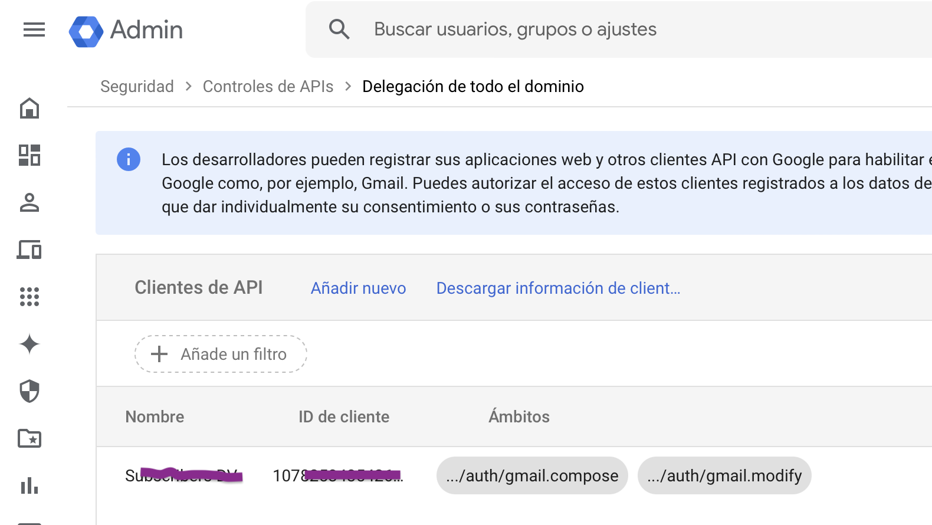Open the Users person icon
932x525 pixels.
(29, 202)
